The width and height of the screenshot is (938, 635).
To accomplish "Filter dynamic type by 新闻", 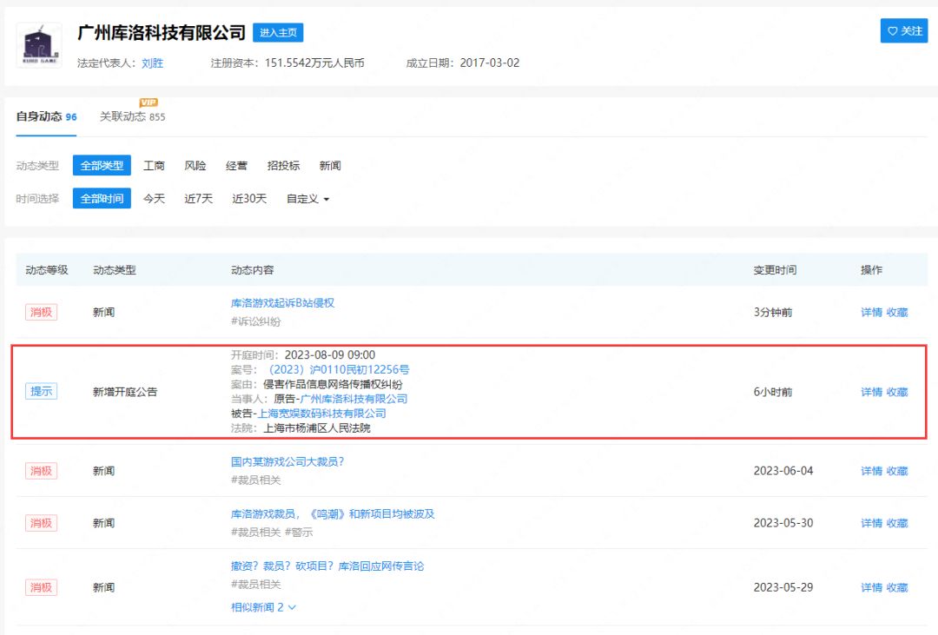I will 330,165.
